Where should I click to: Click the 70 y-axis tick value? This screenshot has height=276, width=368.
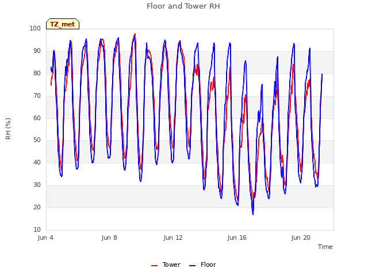[37, 96]
